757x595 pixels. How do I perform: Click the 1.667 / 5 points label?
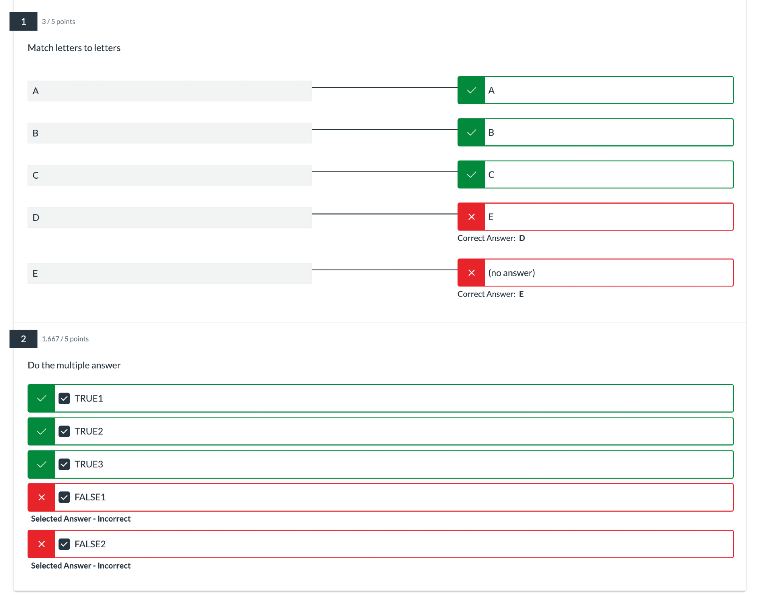coord(65,339)
